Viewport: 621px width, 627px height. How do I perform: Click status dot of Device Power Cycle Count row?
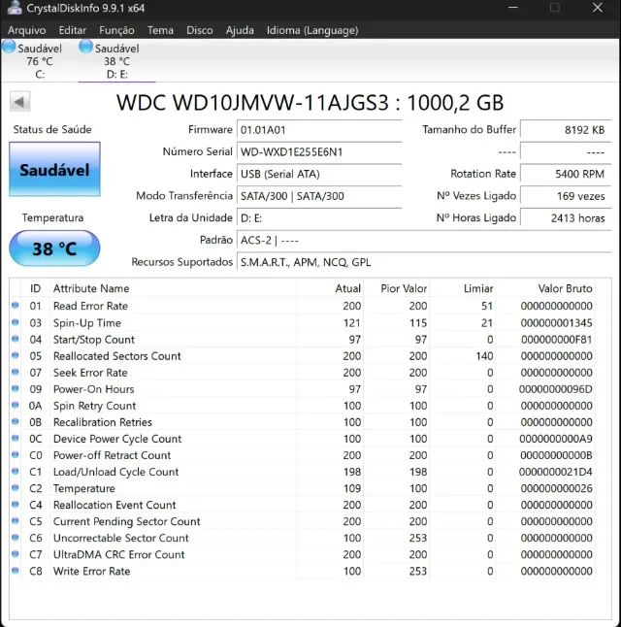[16, 439]
